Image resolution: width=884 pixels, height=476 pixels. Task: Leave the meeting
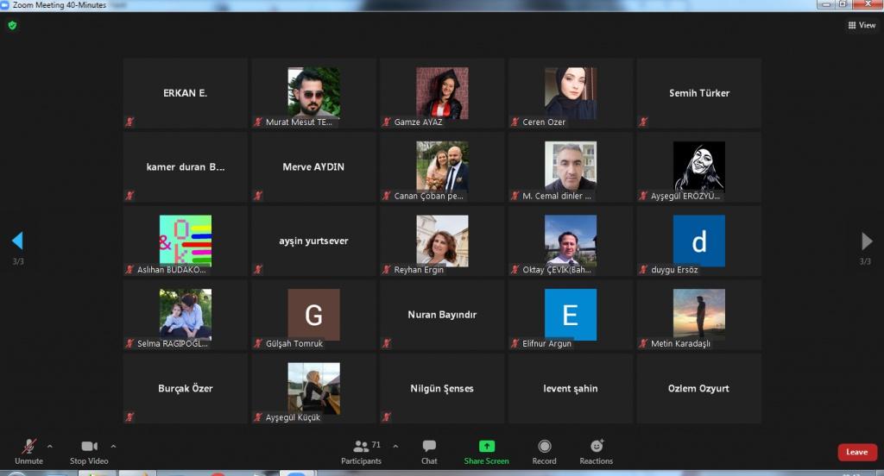[856, 452]
